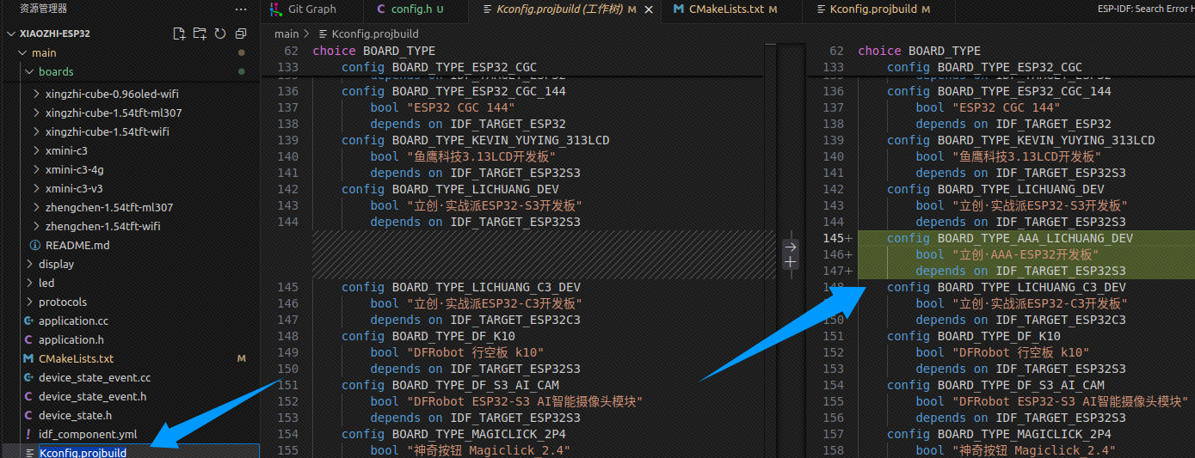Click the revert-block arrow in the diff gutter
This screenshot has width=1195, height=458.
click(790, 247)
